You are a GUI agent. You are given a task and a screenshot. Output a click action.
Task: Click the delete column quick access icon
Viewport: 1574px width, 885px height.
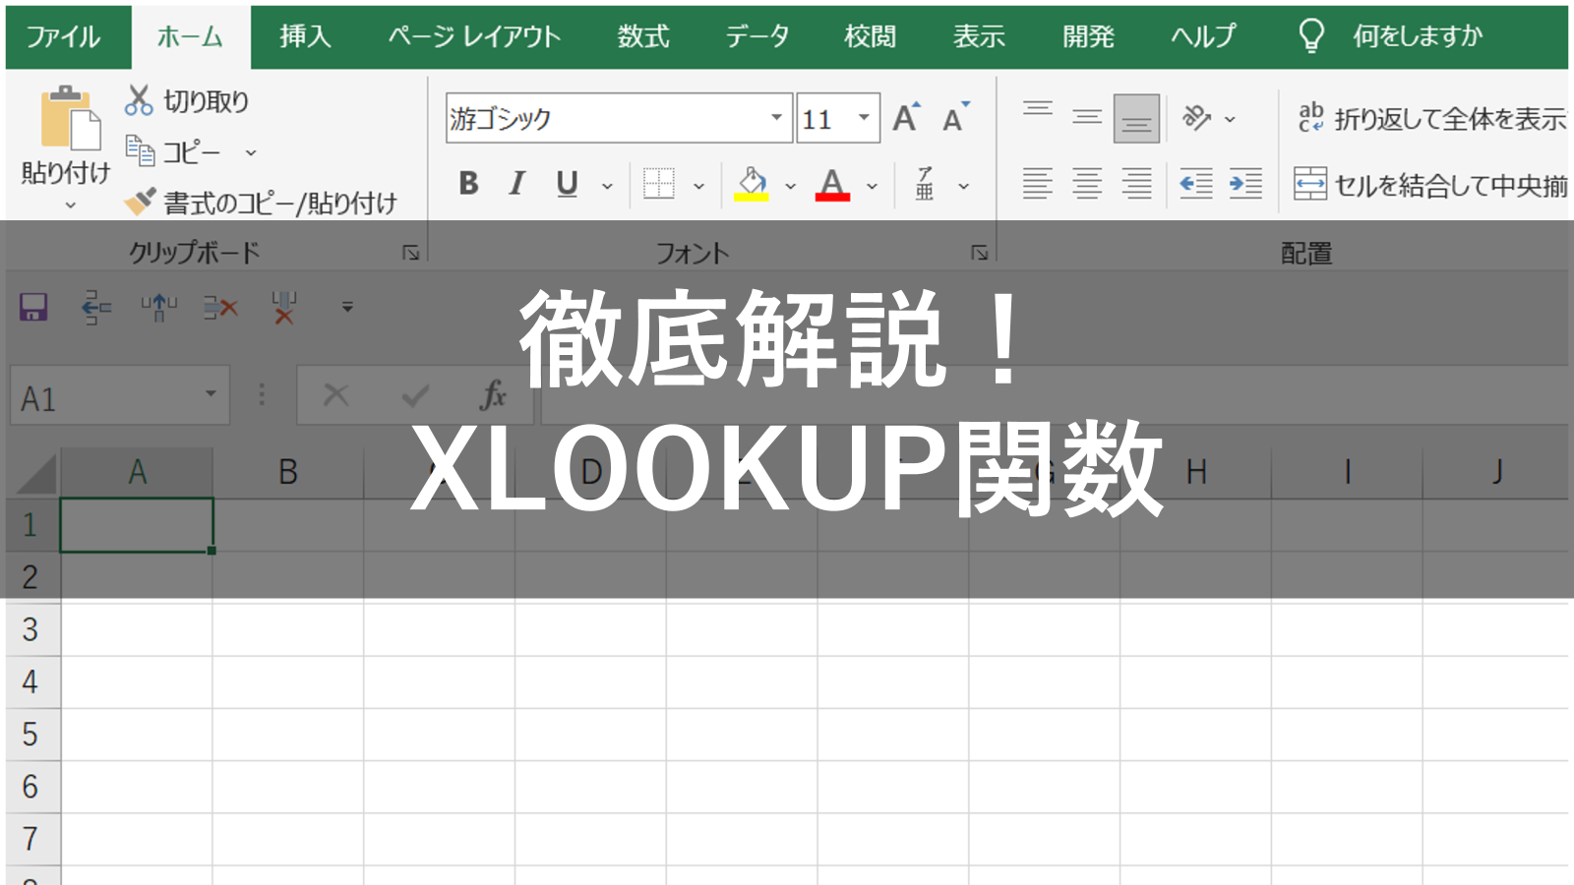(x=284, y=307)
